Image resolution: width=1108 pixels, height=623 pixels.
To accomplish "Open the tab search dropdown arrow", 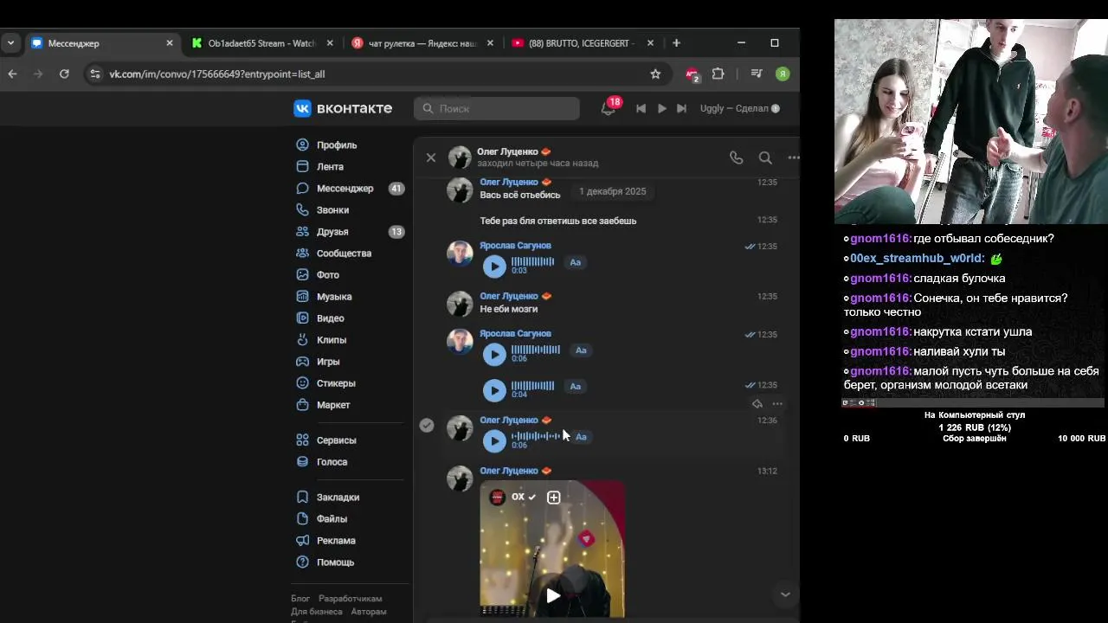I will pyautogui.click(x=10, y=43).
